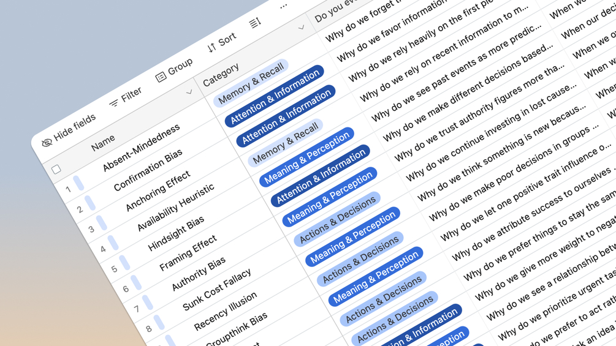Viewport: 616px width, 346px height.
Task: Click Actions & Decisions tag for Sunk Cost Fallacy
Action: point(337,220)
